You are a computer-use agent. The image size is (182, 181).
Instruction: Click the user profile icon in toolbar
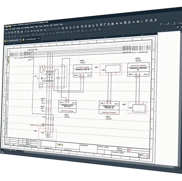click(156, 20)
